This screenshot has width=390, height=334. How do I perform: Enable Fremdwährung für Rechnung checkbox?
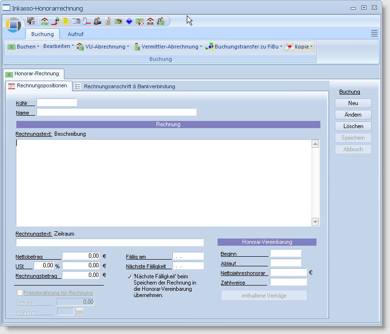20,293
